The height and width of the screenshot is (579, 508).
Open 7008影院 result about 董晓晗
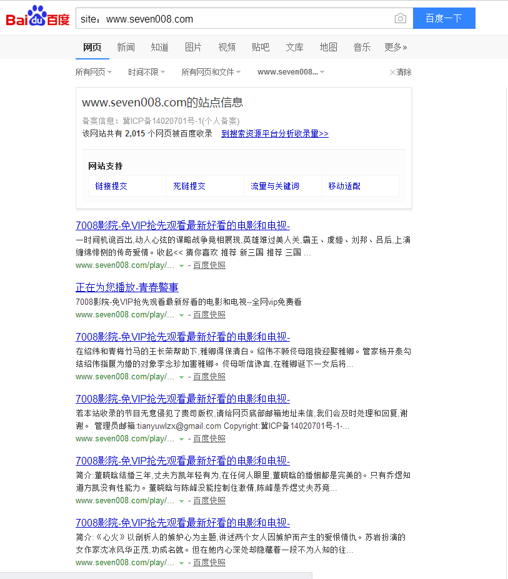[183, 461]
